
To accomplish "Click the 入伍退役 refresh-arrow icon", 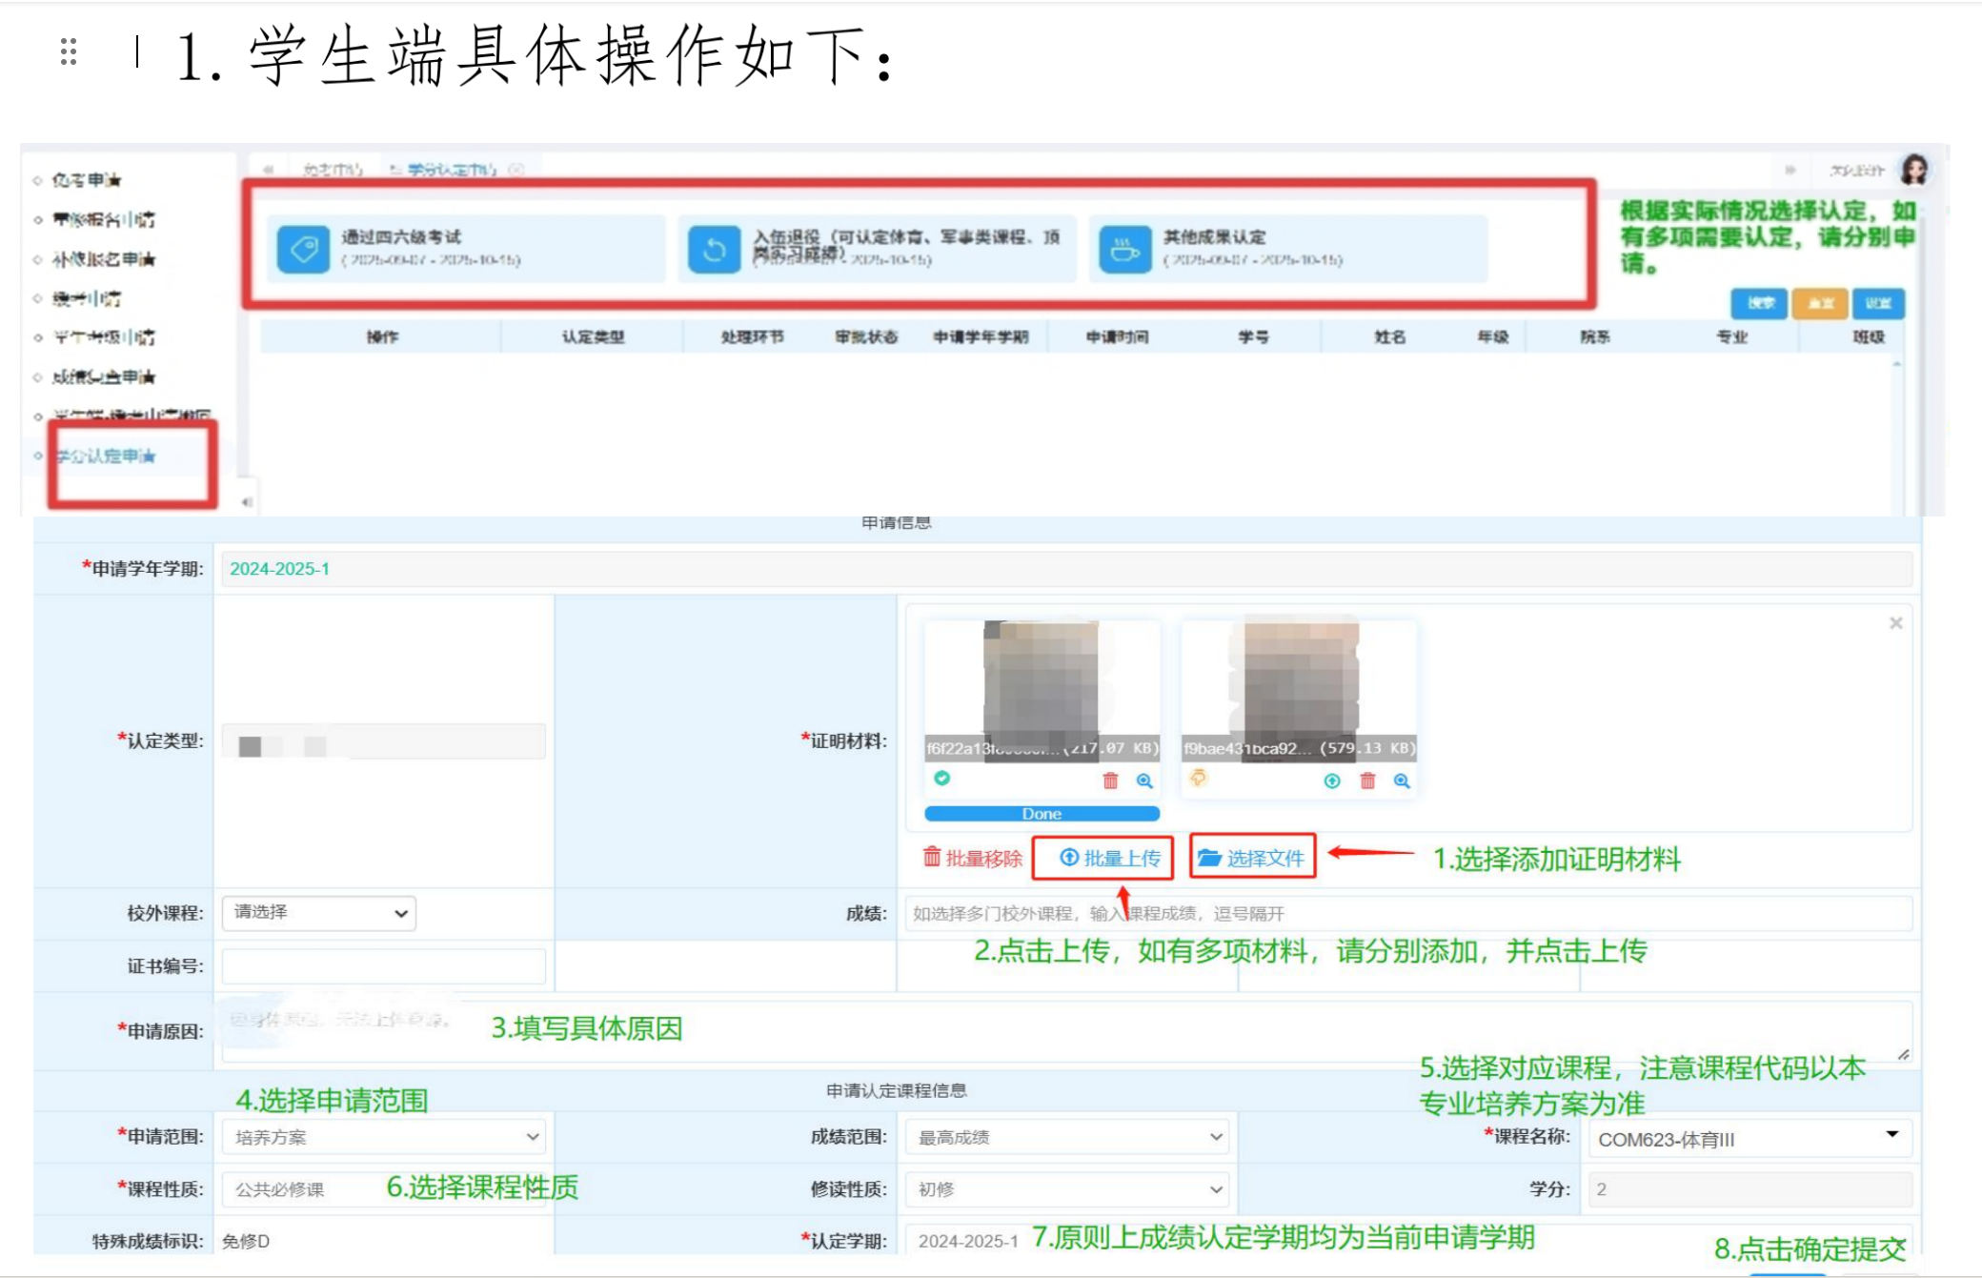I will 714,250.
